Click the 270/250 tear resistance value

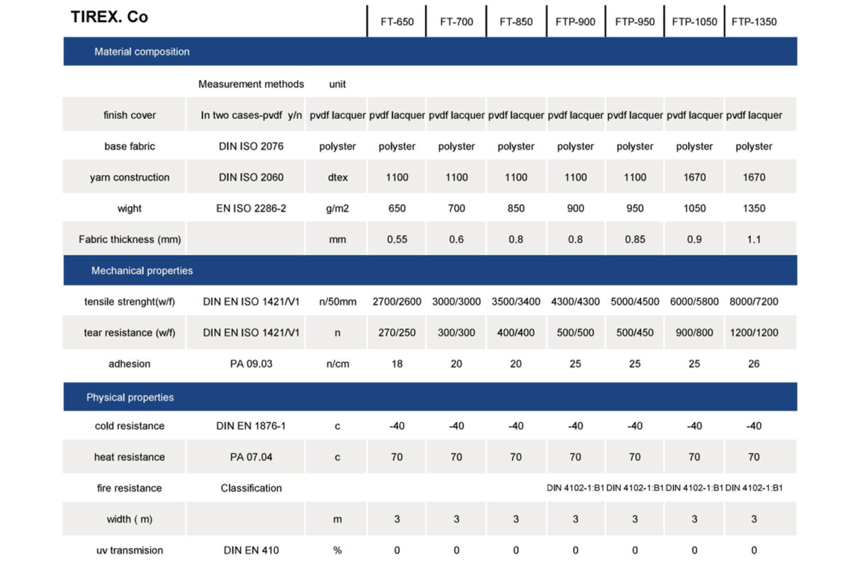(x=397, y=332)
